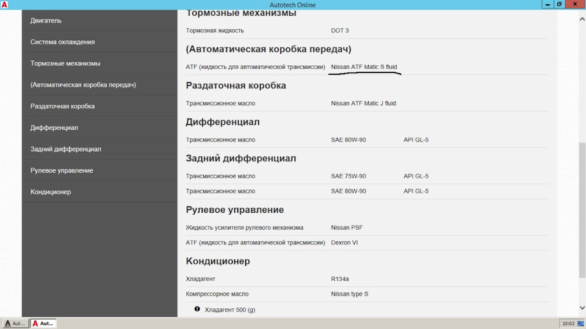Click the Autotech logo in title bar
The height and width of the screenshot is (329, 586).
(4, 5)
